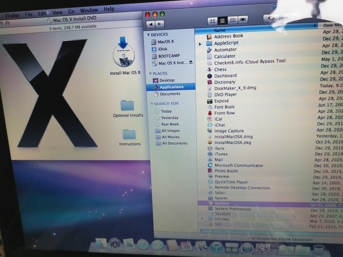Screen dimensions: 343x257
Task: Open the Go menu
Action: (x=71, y=11)
